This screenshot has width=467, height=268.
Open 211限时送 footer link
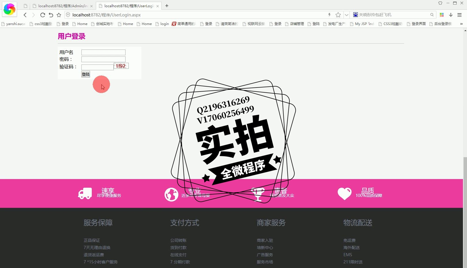pyautogui.click(x=353, y=262)
